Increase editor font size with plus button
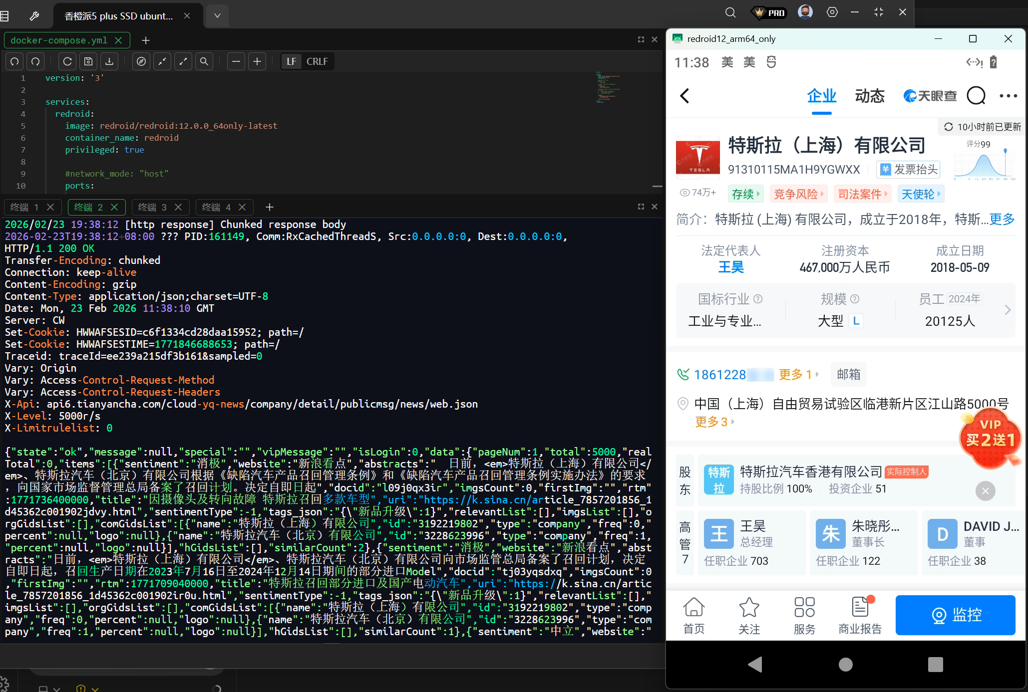Screen dimensions: 1028x692 pyautogui.click(x=257, y=61)
